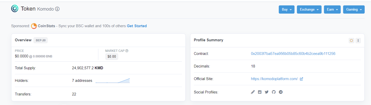
Task: Click the Komodo token logo icon
Action: pyautogui.click(x=15, y=9)
